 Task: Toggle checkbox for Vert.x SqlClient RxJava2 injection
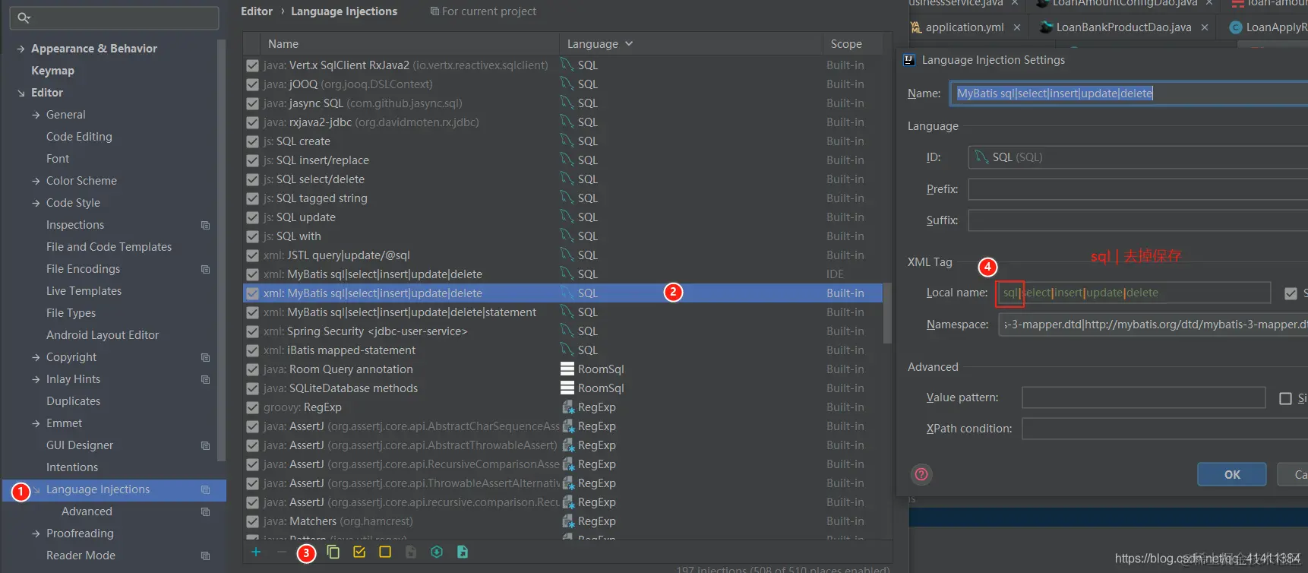253,65
